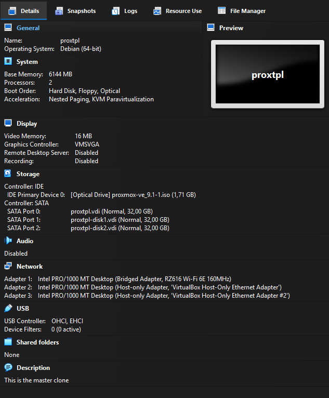The height and width of the screenshot is (398, 329).
Task: Open the Logs tab
Action: coord(125,11)
